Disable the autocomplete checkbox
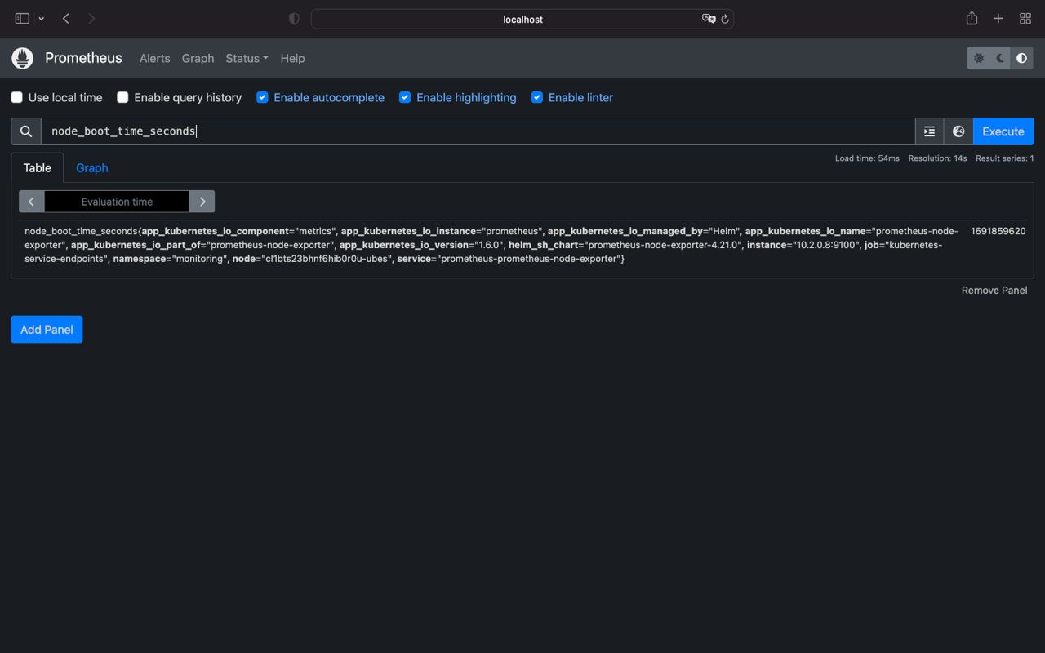This screenshot has height=653, width=1045. 262,97
